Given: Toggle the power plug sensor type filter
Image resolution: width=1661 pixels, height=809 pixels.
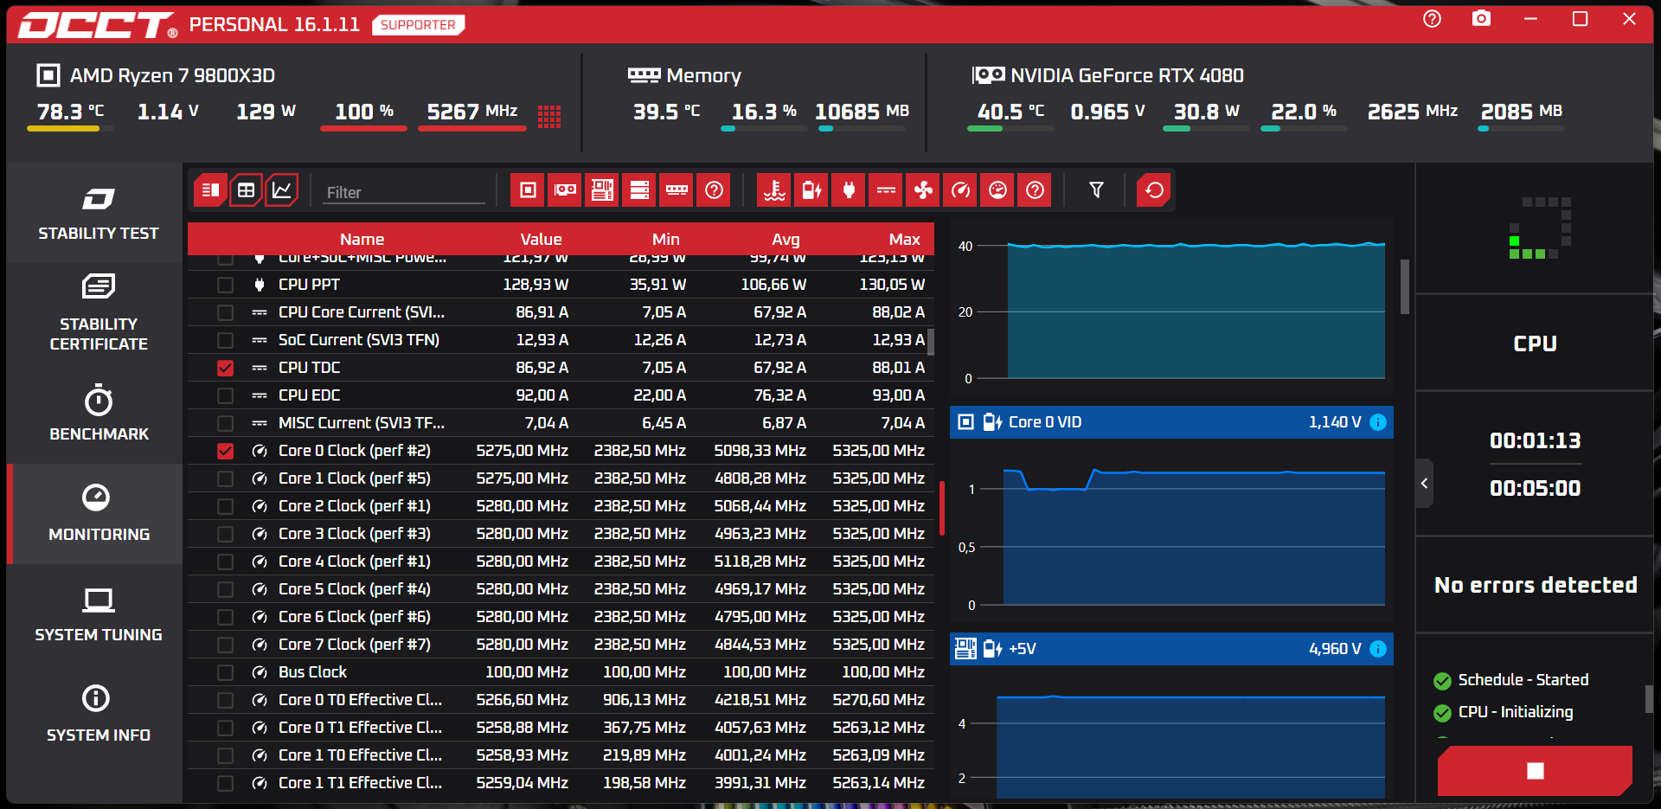Looking at the screenshot, I should (849, 190).
